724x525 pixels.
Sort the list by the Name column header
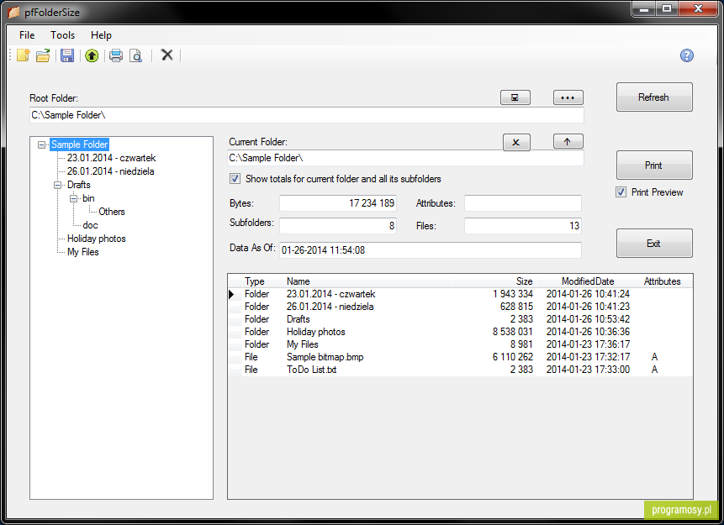click(299, 281)
